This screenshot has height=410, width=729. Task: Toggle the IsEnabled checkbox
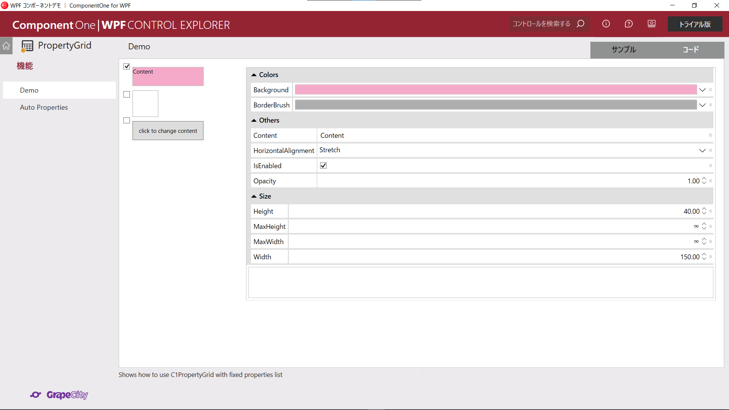pos(323,166)
